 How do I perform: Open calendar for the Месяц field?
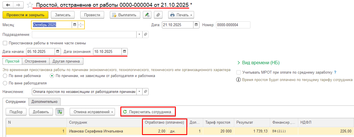click(75, 25)
